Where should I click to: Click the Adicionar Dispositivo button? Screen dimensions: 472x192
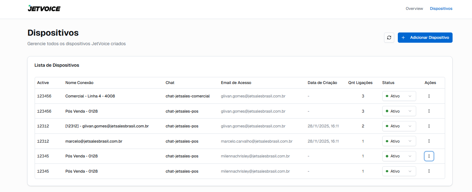click(425, 37)
